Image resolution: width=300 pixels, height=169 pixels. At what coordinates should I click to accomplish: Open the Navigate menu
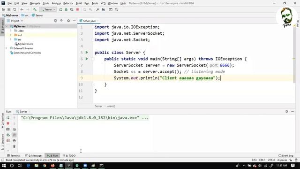[x=35, y=3]
